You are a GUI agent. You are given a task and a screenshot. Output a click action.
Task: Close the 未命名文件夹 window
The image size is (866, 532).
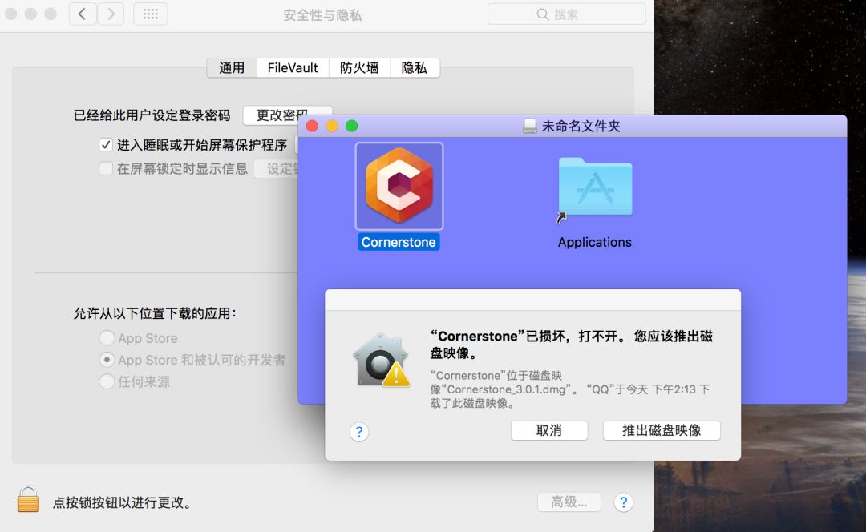[x=312, y=126]
